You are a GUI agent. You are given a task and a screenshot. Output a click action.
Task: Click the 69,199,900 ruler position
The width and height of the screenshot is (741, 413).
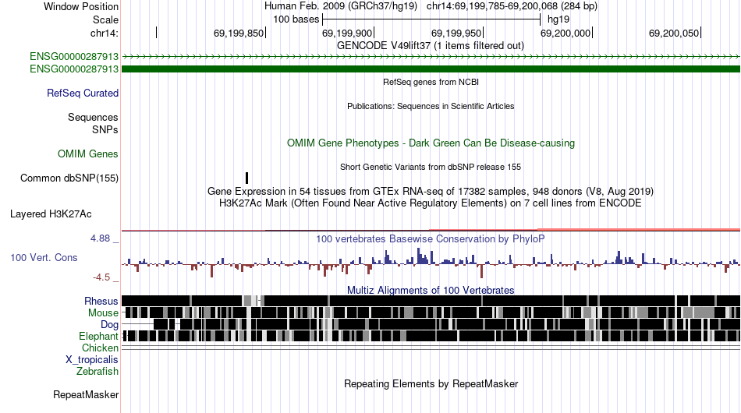[348, 33]
